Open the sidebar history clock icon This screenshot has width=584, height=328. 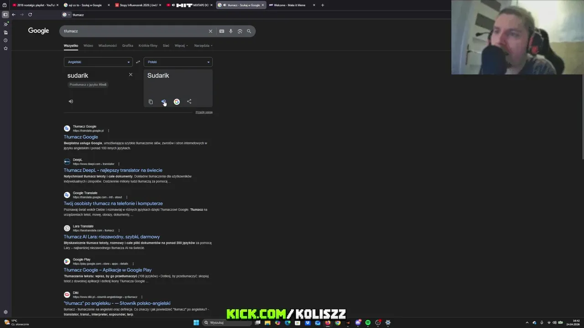[5, 41]
